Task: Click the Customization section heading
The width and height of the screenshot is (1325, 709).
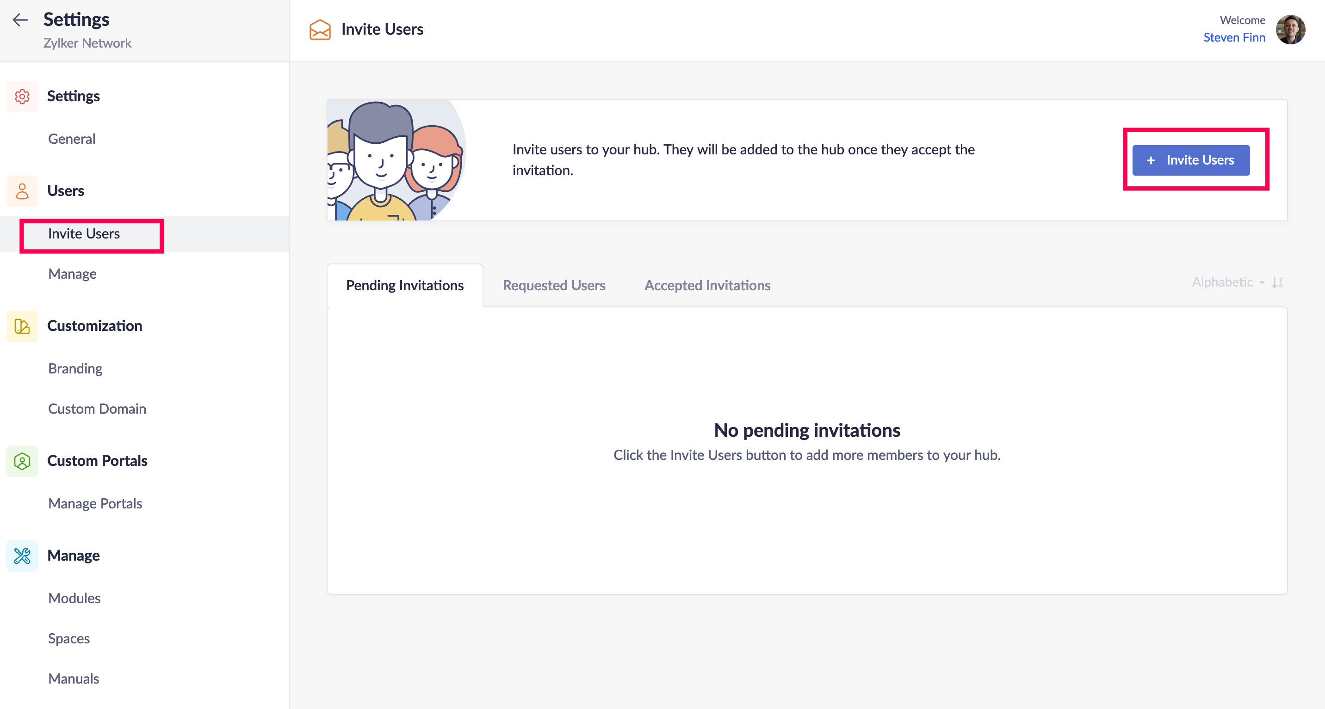Action: pos(95,326)
